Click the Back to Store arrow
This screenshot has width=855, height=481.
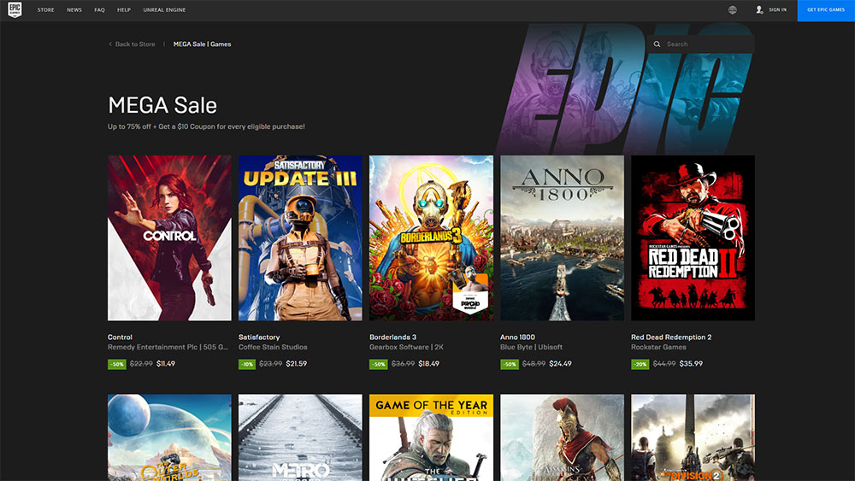click(x=110, y=44)
